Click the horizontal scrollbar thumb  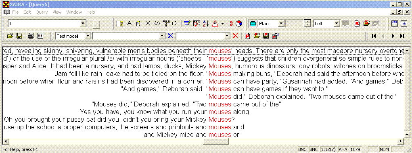tap(216, 141)
